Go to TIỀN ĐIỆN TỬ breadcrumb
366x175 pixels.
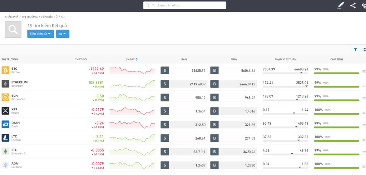tap(49, 17)
